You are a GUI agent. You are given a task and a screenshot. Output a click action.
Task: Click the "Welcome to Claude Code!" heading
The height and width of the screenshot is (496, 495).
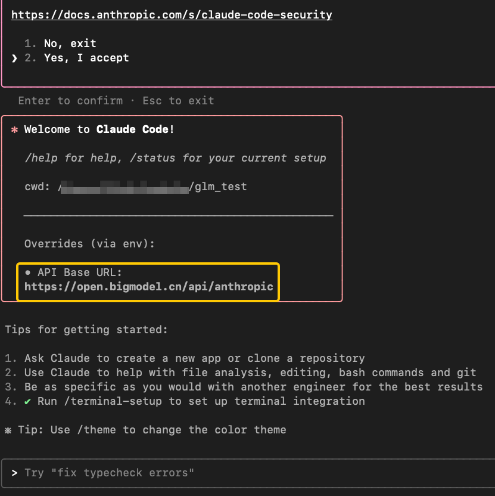(99, 129)
